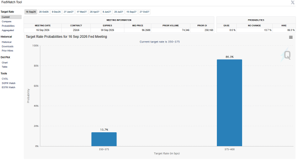Click the ZQU6 contract cell
Image resolution: width=298 pixels, height=160 pixels.
point(76,30)
